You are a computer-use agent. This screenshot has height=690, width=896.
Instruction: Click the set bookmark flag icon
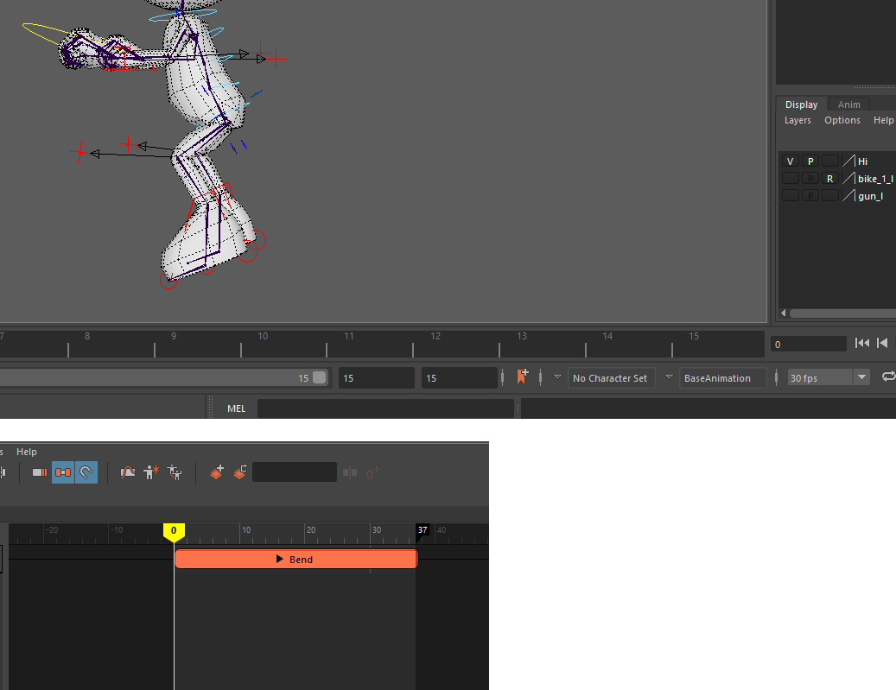point(522,376)
